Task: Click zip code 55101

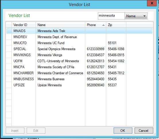Action: pos(112,43)
